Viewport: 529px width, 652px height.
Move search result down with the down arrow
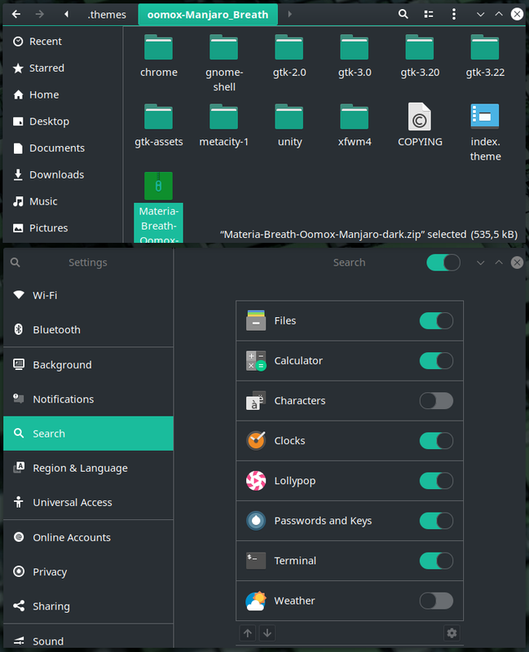(267, 633)
